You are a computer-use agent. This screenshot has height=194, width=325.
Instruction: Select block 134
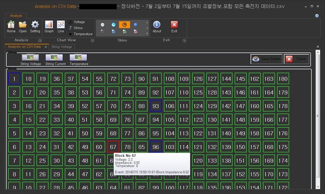[x=212, y=174]
